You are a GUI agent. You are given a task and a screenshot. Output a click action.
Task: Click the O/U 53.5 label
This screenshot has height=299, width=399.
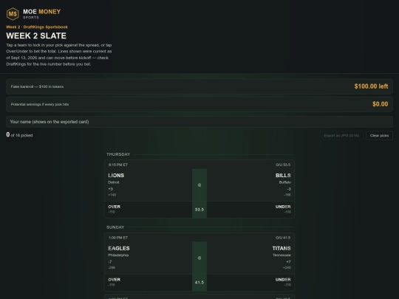[283, 165]
